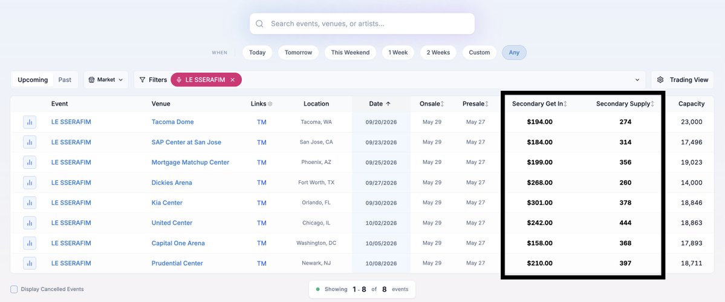Sort by Secondary Get In arrows
Image resolution: width=725 pixels, height=302 pixels.
click(x=565, y=104)
